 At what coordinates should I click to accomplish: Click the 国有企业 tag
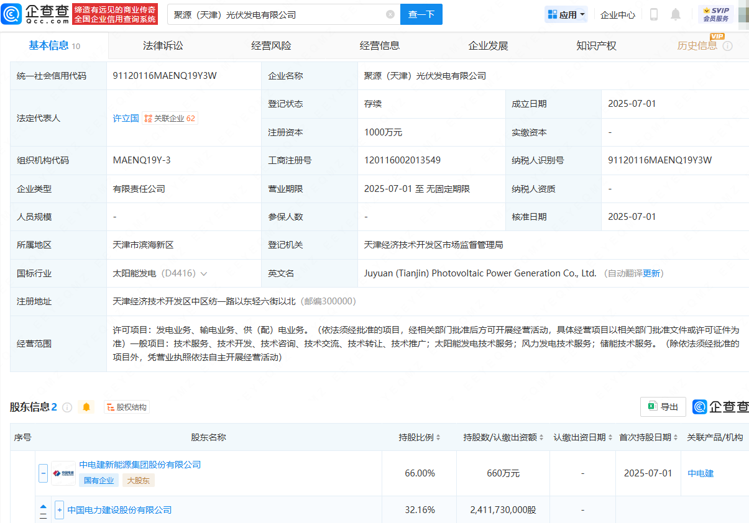click(99, 480)
